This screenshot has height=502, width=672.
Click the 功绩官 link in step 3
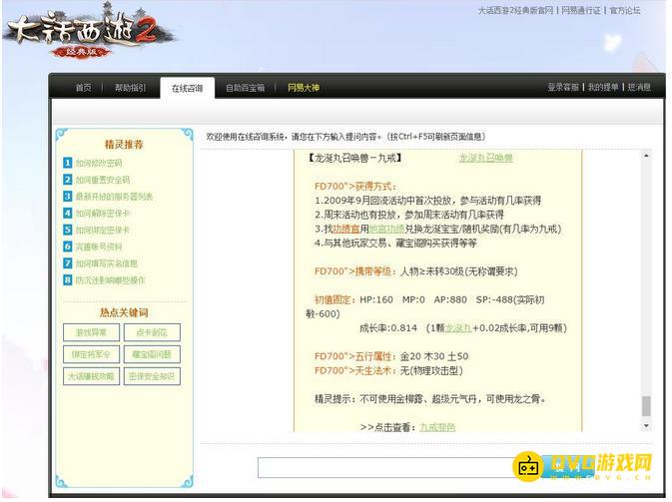(346, 230)
